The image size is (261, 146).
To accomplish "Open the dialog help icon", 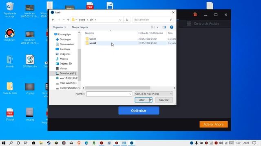I will pyautogui.click(x=172, y=27).
